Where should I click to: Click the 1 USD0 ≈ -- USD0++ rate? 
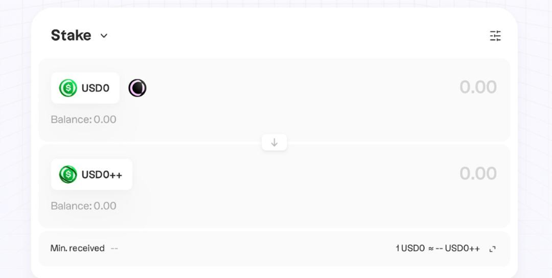438,248
